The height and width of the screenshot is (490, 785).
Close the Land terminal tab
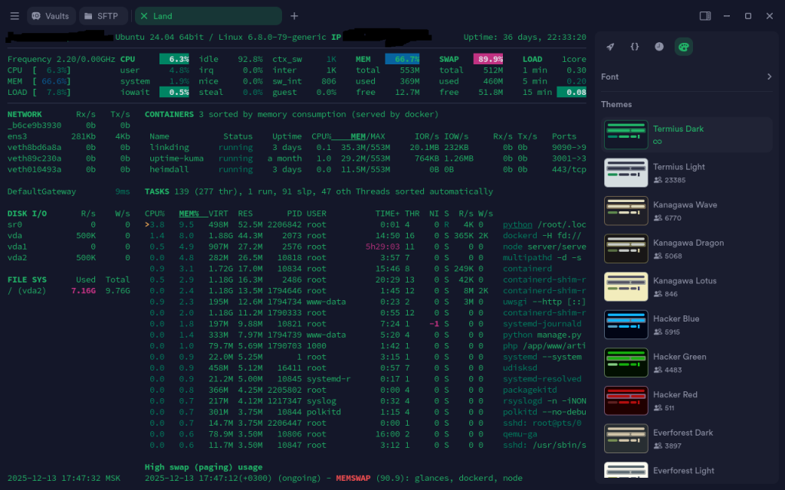[144, 16]
